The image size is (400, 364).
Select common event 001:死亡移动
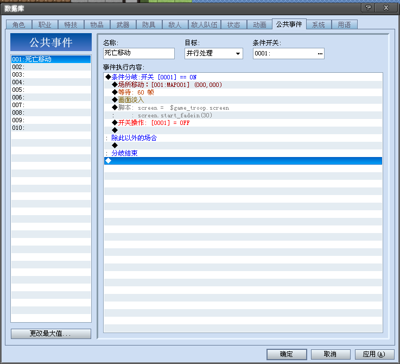51,59
